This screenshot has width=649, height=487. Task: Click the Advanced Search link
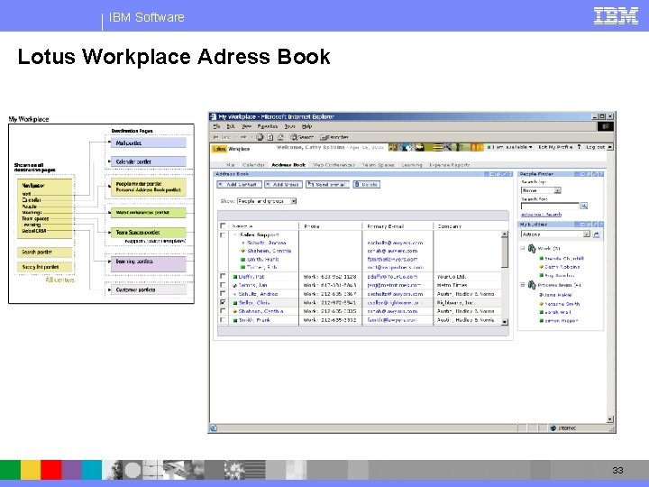542,215
